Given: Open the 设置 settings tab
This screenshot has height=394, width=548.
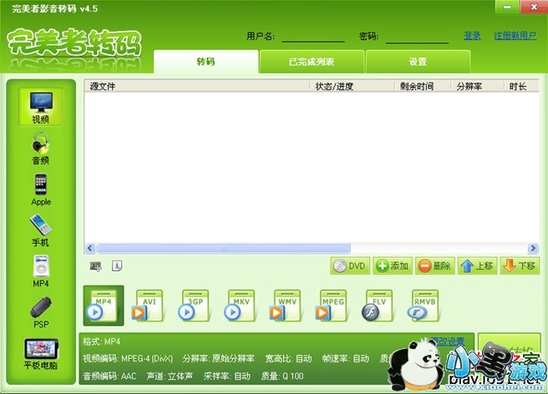Looking at the screenshot, I should (x=418, y=62).
